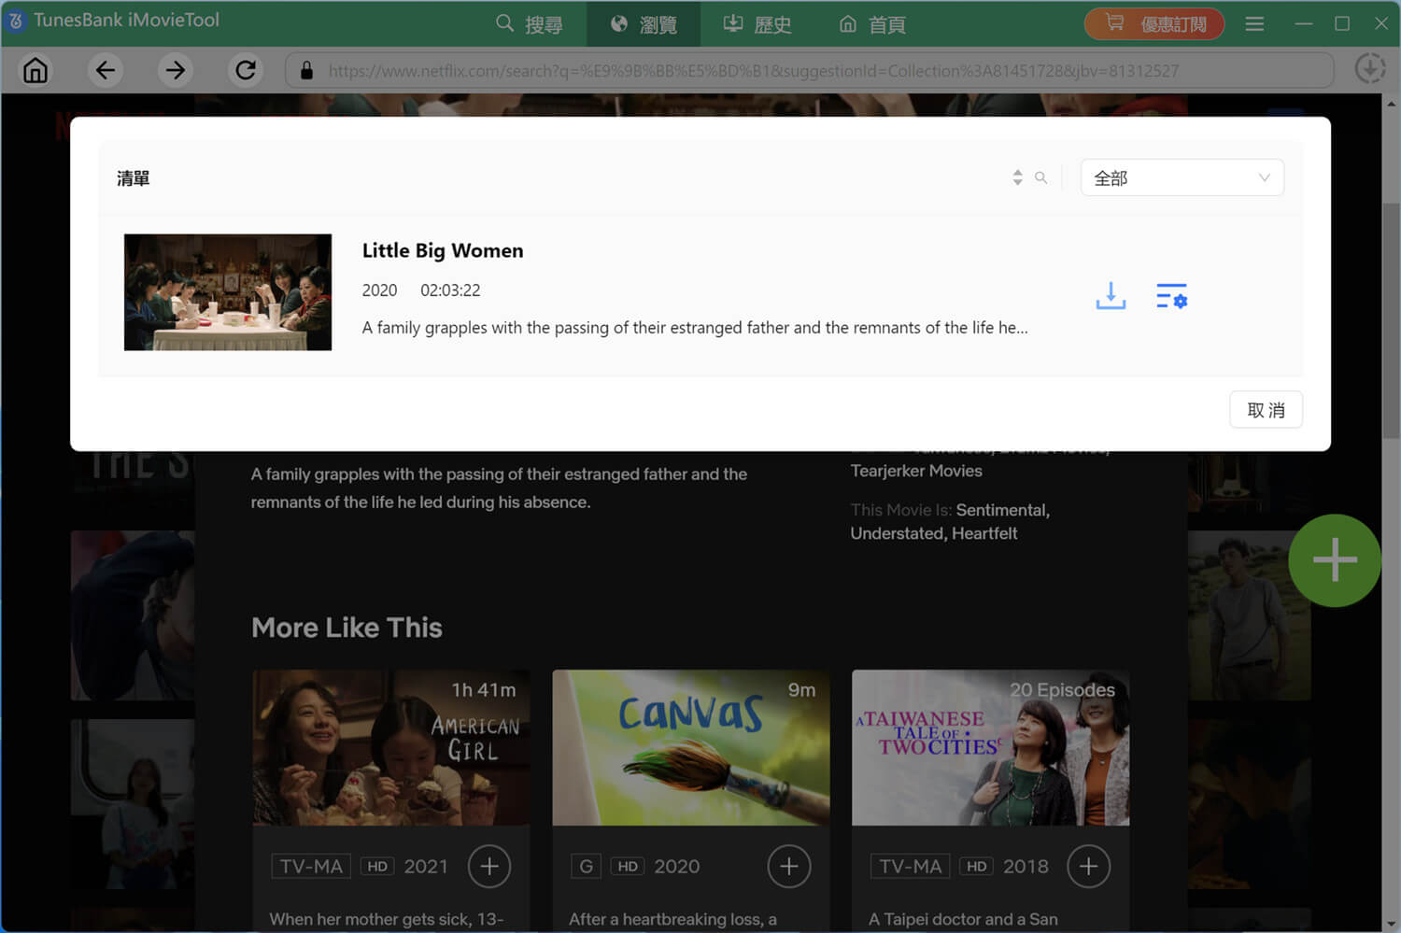This screenshot has width=1401, height=933.
Task: Expand the 全部 filter dropdown
Action: pos(1182,177)
